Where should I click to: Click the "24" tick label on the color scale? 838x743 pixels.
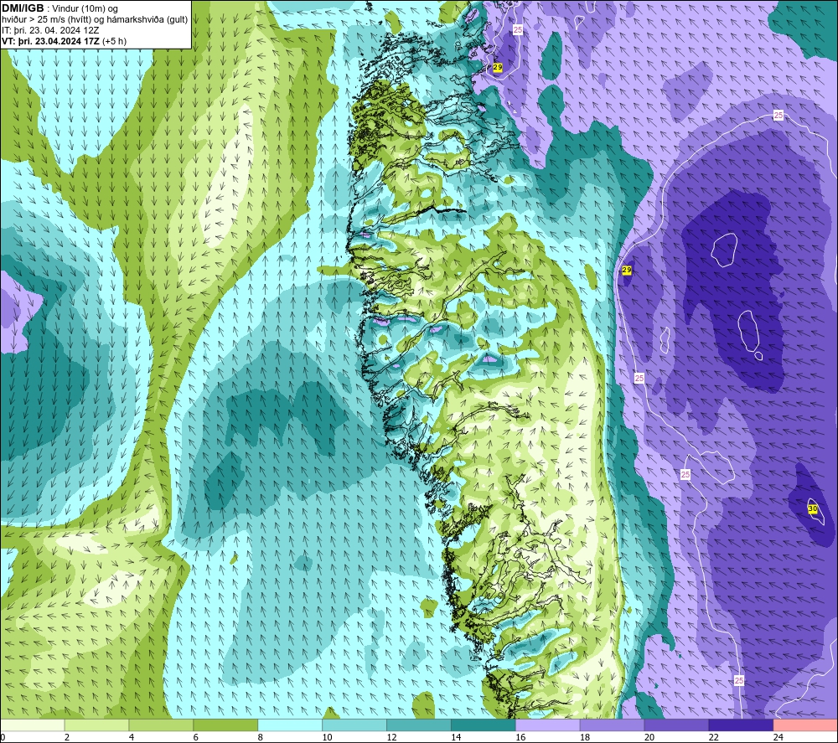coord(779,737)
